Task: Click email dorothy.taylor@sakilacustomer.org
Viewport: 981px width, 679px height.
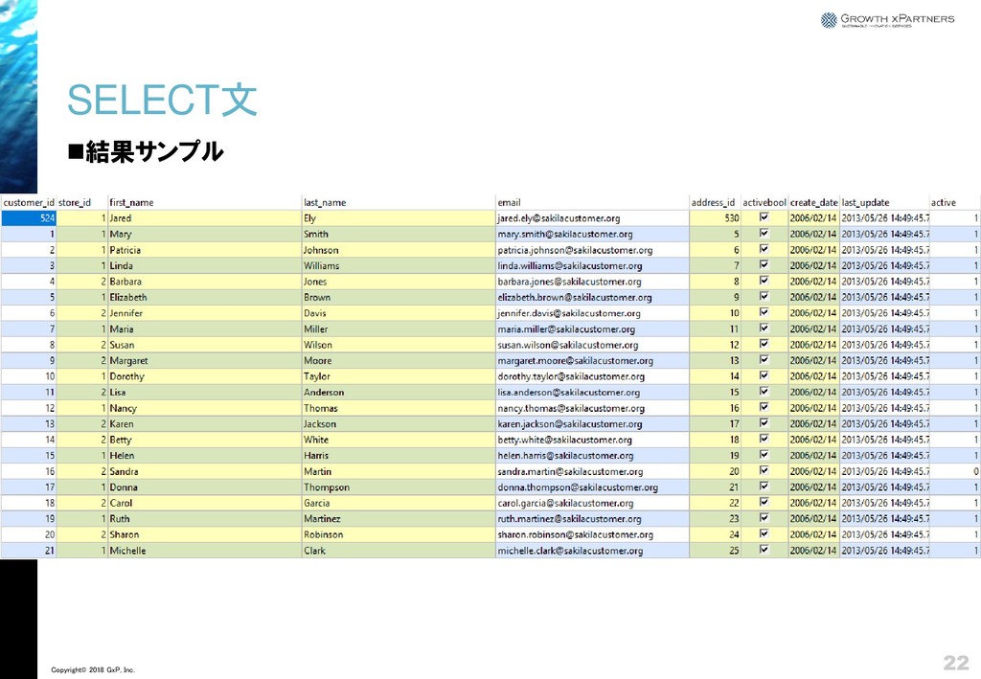Action: click(x=592, y=376)
